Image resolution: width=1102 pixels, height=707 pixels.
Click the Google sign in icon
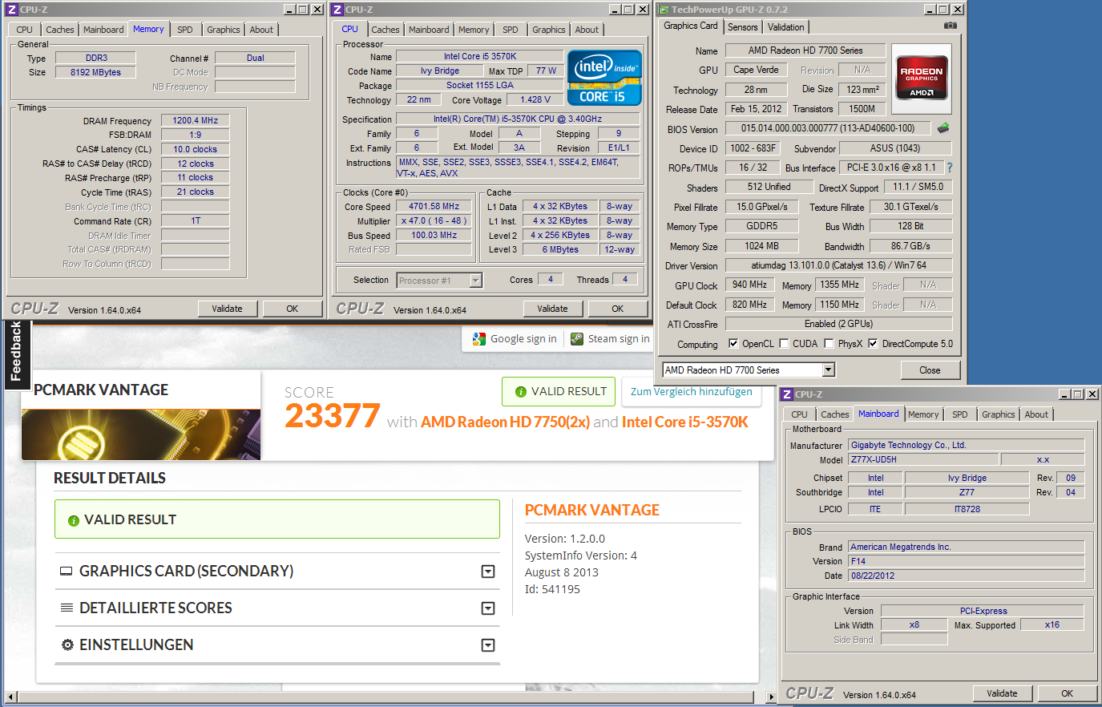tap(479, 339)
